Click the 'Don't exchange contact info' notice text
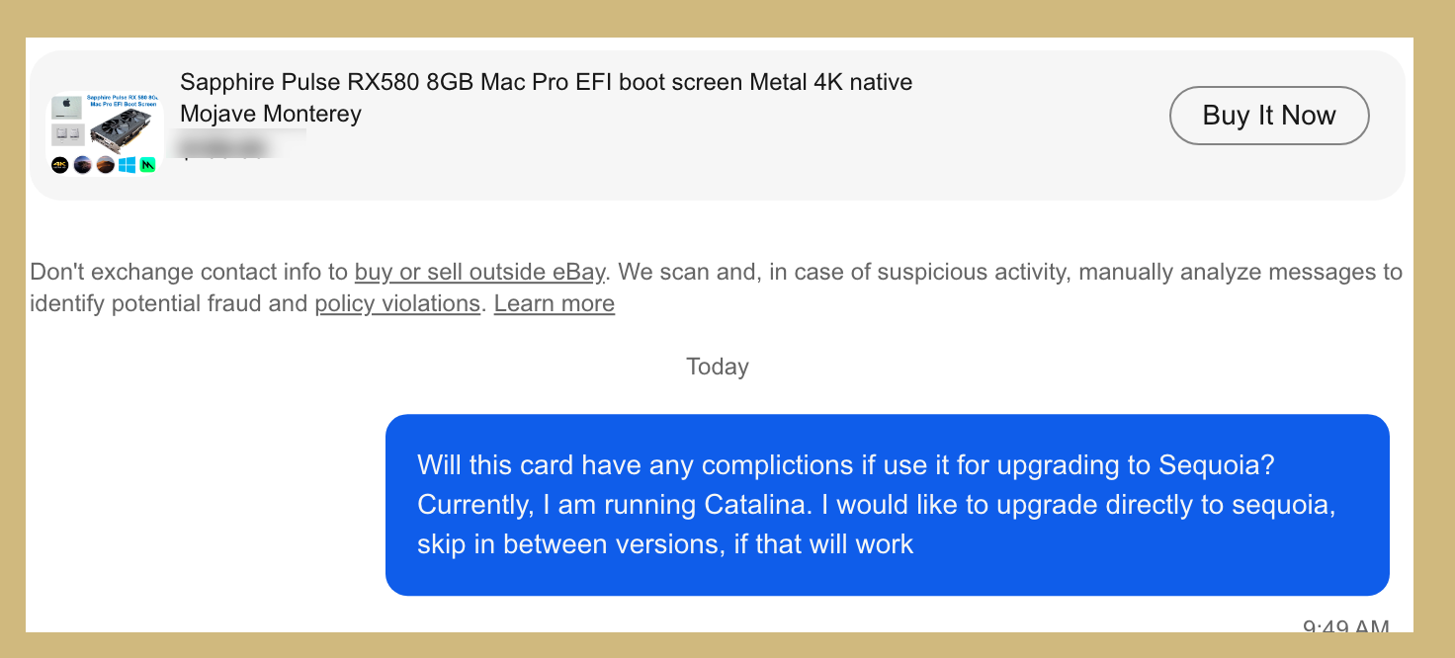Screen dimensions: 1455x658 (188, 272)
